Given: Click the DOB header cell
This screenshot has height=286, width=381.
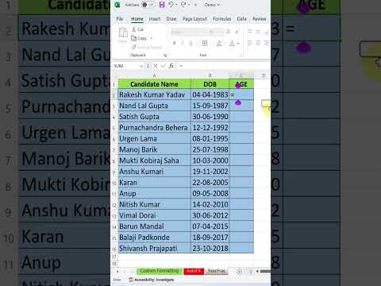Looking at the screenshot, I should coord(210,84).
